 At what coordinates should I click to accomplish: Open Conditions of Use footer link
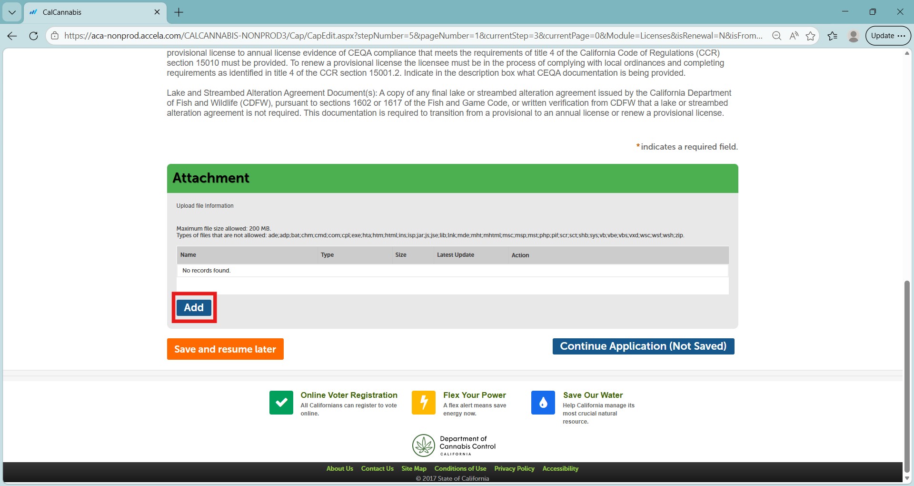coord(460,469)
